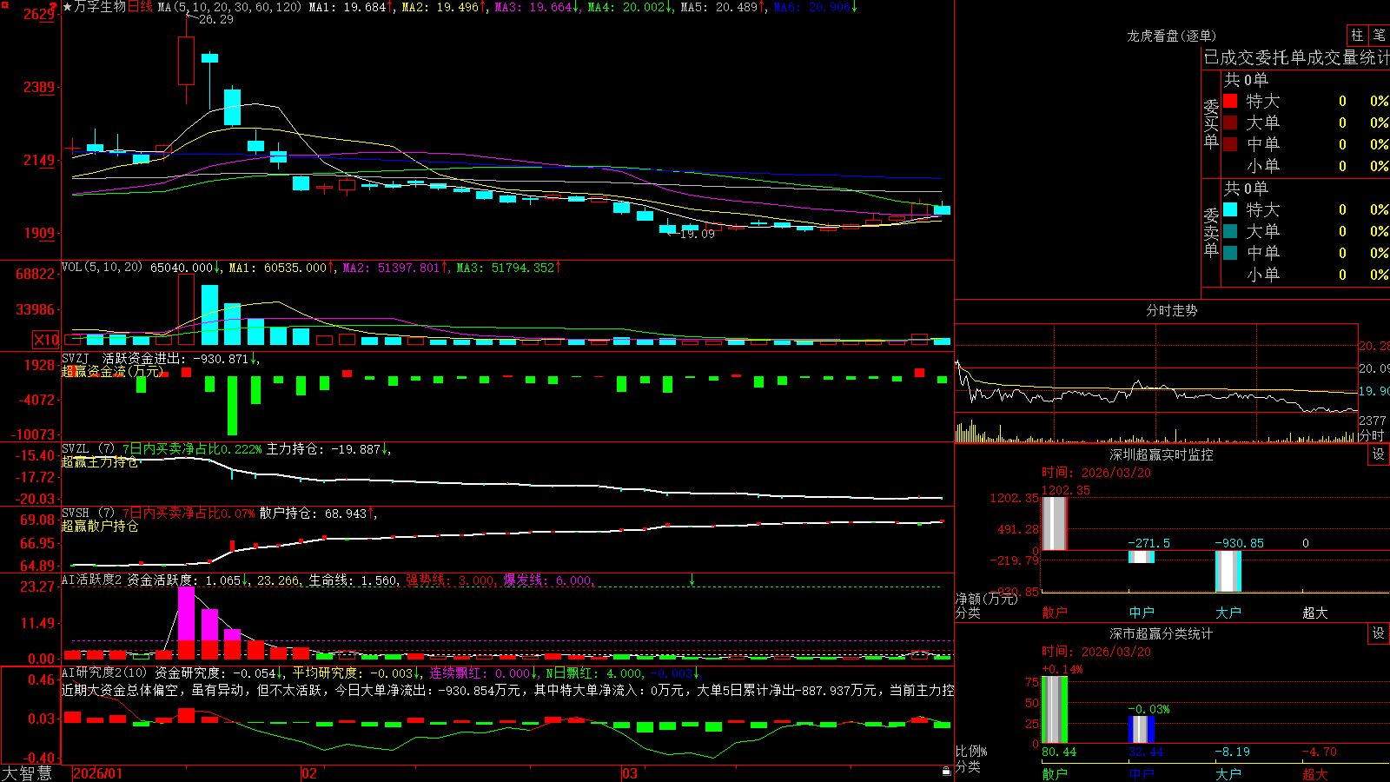Screen dimensions: 1390x782
Task: Open 设 settings for 深市超赢分类统计
Action: [1379, 633]
